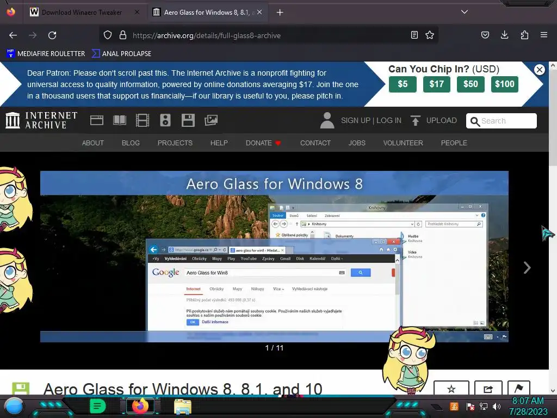557x418 pixels.
Task: Open the PROJECTS menu item
Action: (x=175, y=143)
